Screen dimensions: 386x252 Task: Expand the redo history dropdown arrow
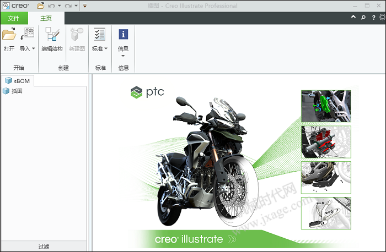click(76, 6)
